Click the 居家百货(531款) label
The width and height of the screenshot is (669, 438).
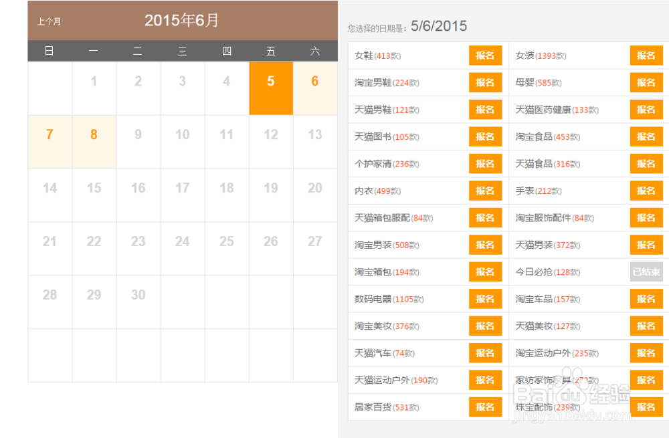point(387,407)
